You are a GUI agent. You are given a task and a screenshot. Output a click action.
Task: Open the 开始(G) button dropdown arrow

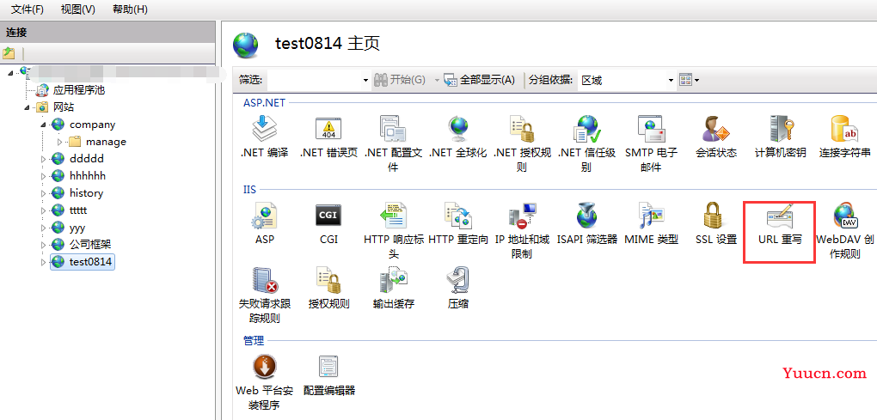[x=437, y=81]
